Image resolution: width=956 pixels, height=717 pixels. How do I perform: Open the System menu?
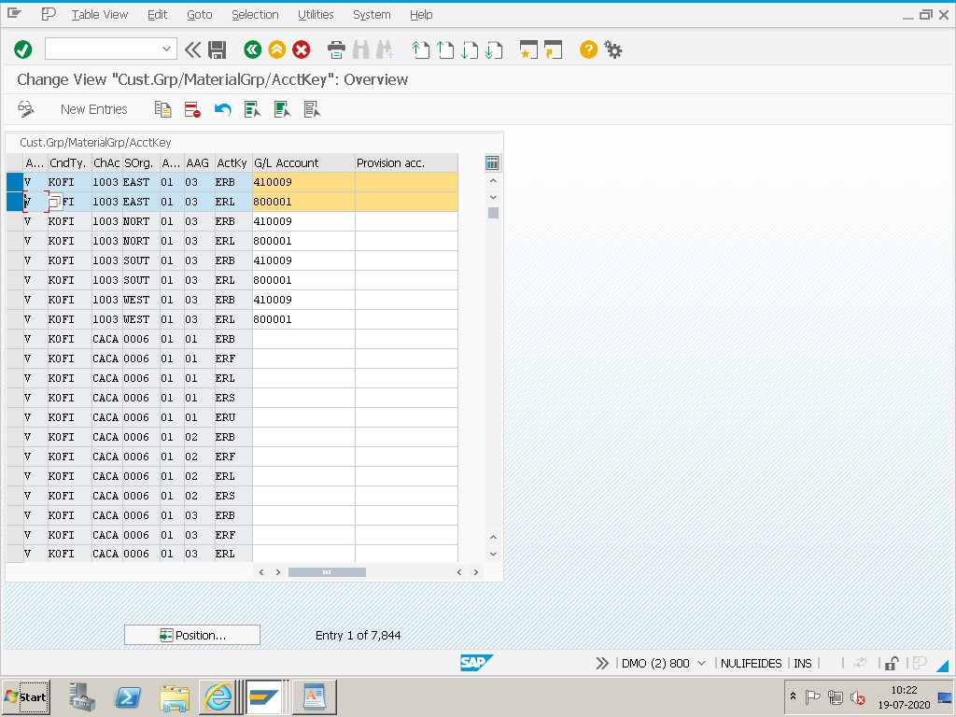[x=372, y=15]
